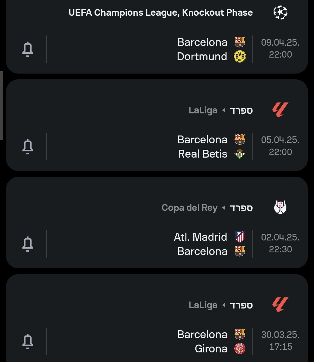314x362 pixels.
Task: Open UEFA Champions League, Knockout Phase header
Action: pyautogui.click(x=160, y=13)
